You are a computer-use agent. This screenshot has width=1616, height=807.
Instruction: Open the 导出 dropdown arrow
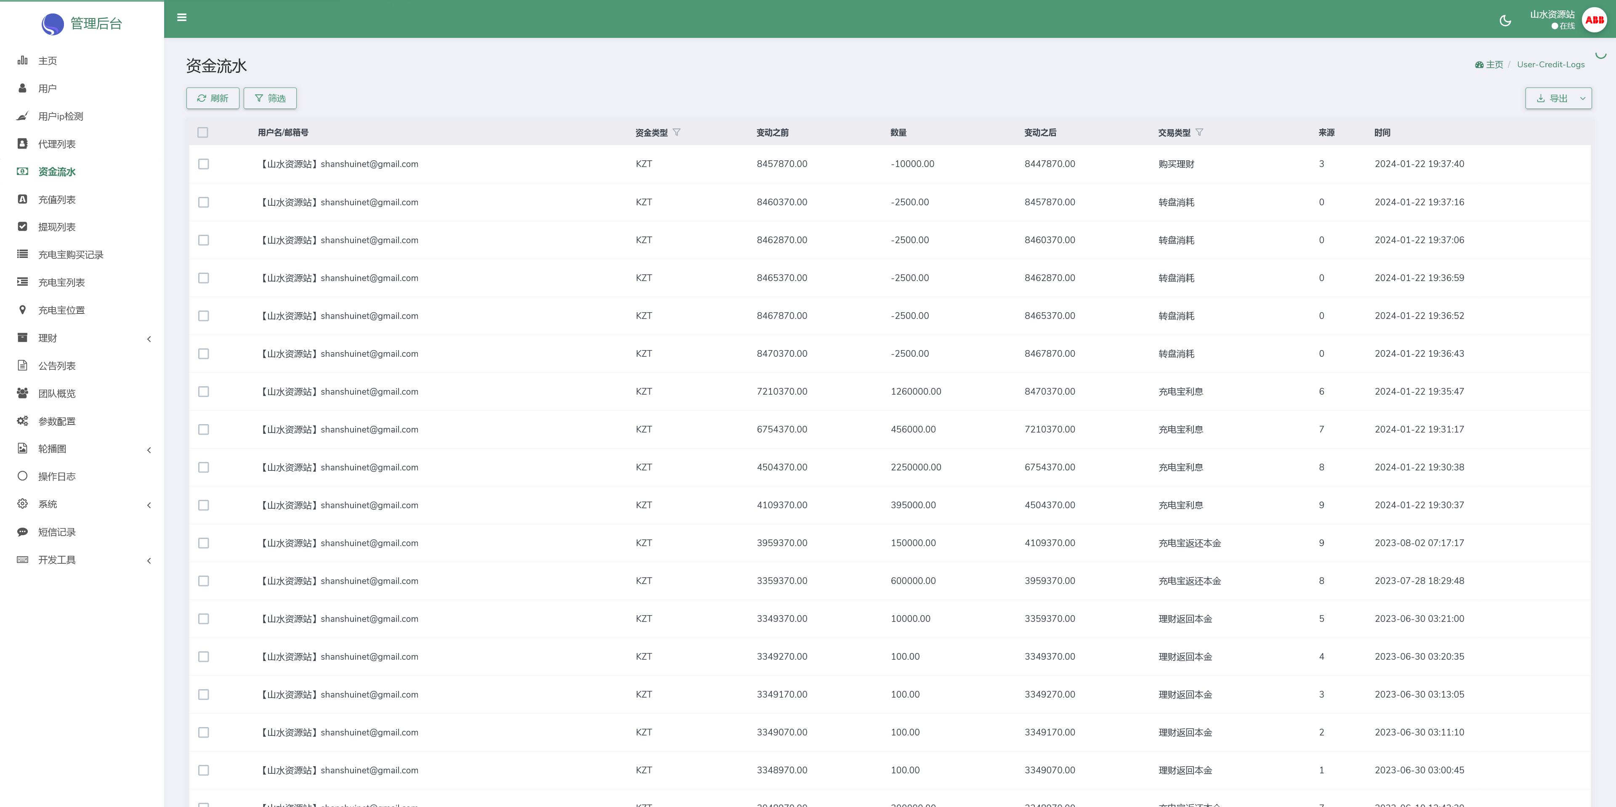(1583, 98)
